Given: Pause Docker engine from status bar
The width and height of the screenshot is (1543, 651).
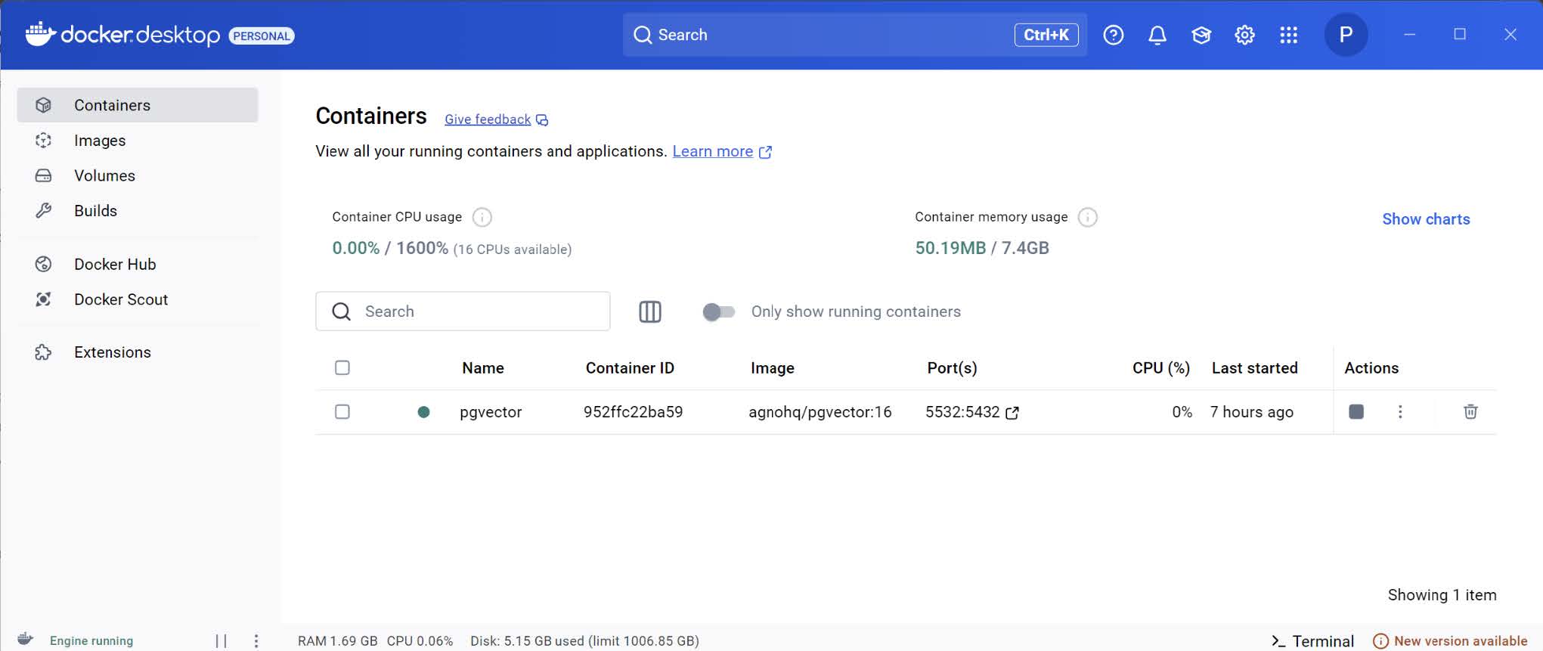Looking at the screenshot, I should [x=221, y=640].
